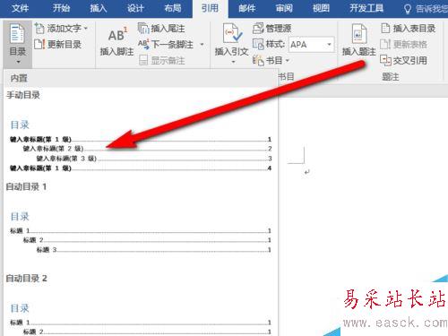Image resolution: width=448 pixels, height=336 pixels.
Task: Collapse the 目录 dropdown arrow
Action: pos(19,62)
